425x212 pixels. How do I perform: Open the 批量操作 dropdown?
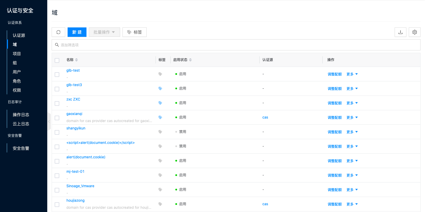point(104,32)
